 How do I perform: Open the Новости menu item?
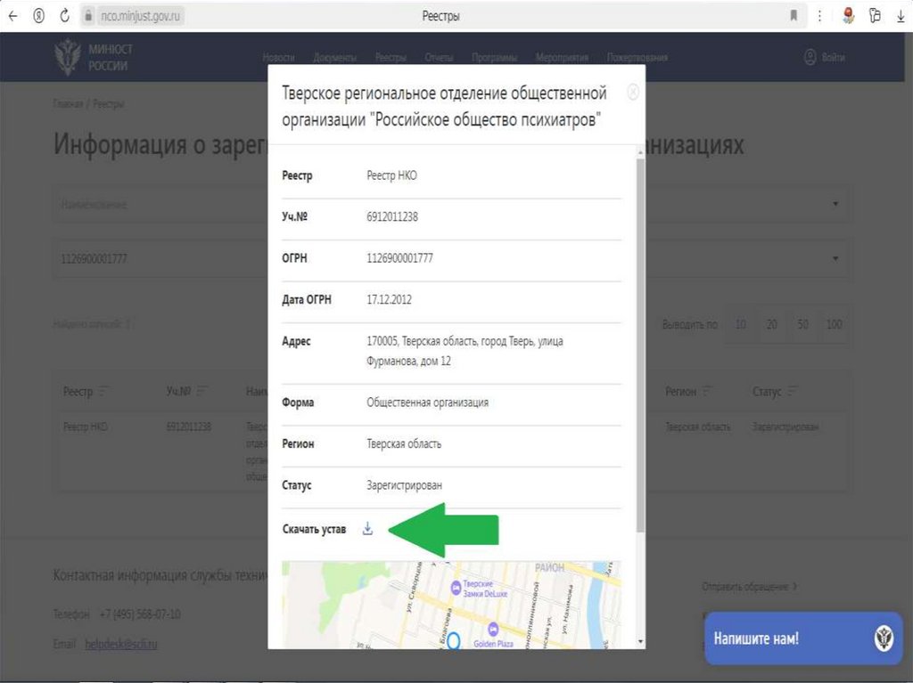[x=278, y=57]
